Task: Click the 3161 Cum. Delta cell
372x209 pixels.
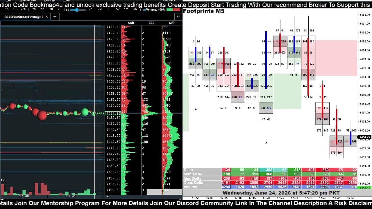Action: [226, 183]
